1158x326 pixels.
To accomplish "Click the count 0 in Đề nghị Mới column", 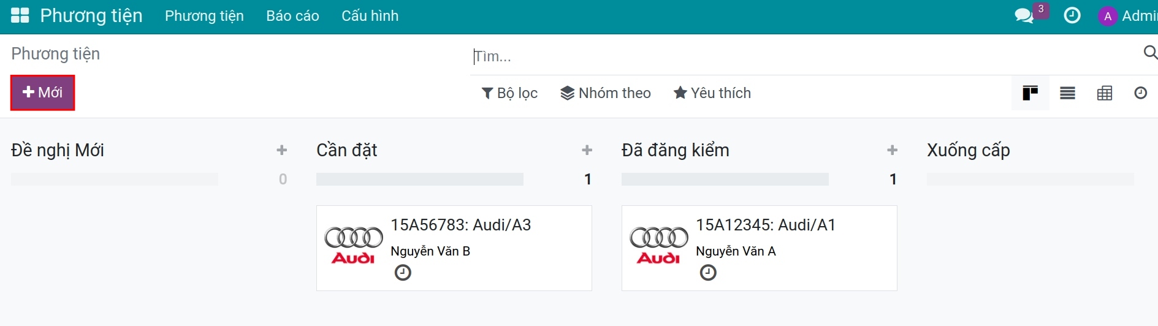I will point(283,180).
